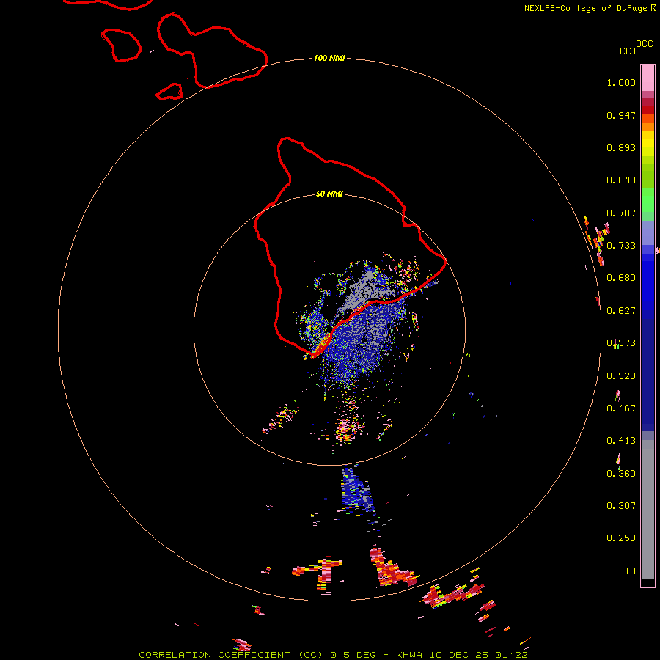Pick the large gray band of the color bar
This screenshot has height=660, width=660.
coord(648,510)
